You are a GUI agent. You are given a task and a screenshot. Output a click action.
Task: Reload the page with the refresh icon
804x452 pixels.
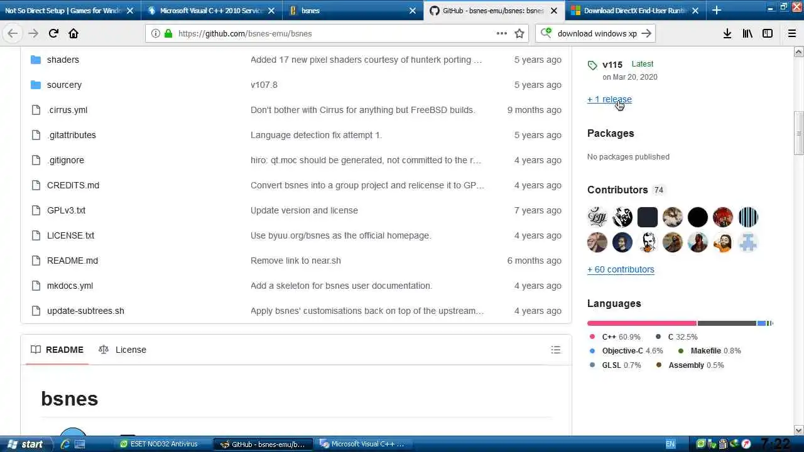point(53,33)
